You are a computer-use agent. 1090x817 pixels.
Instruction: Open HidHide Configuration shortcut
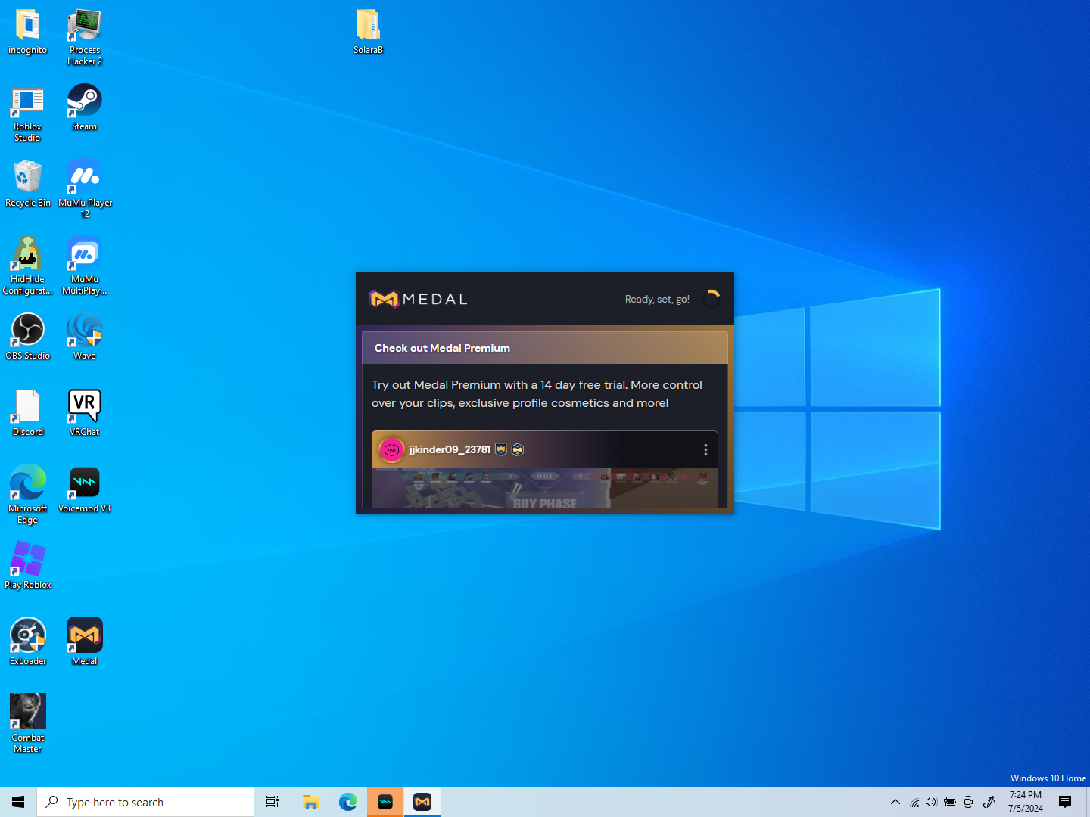point(28,266)
